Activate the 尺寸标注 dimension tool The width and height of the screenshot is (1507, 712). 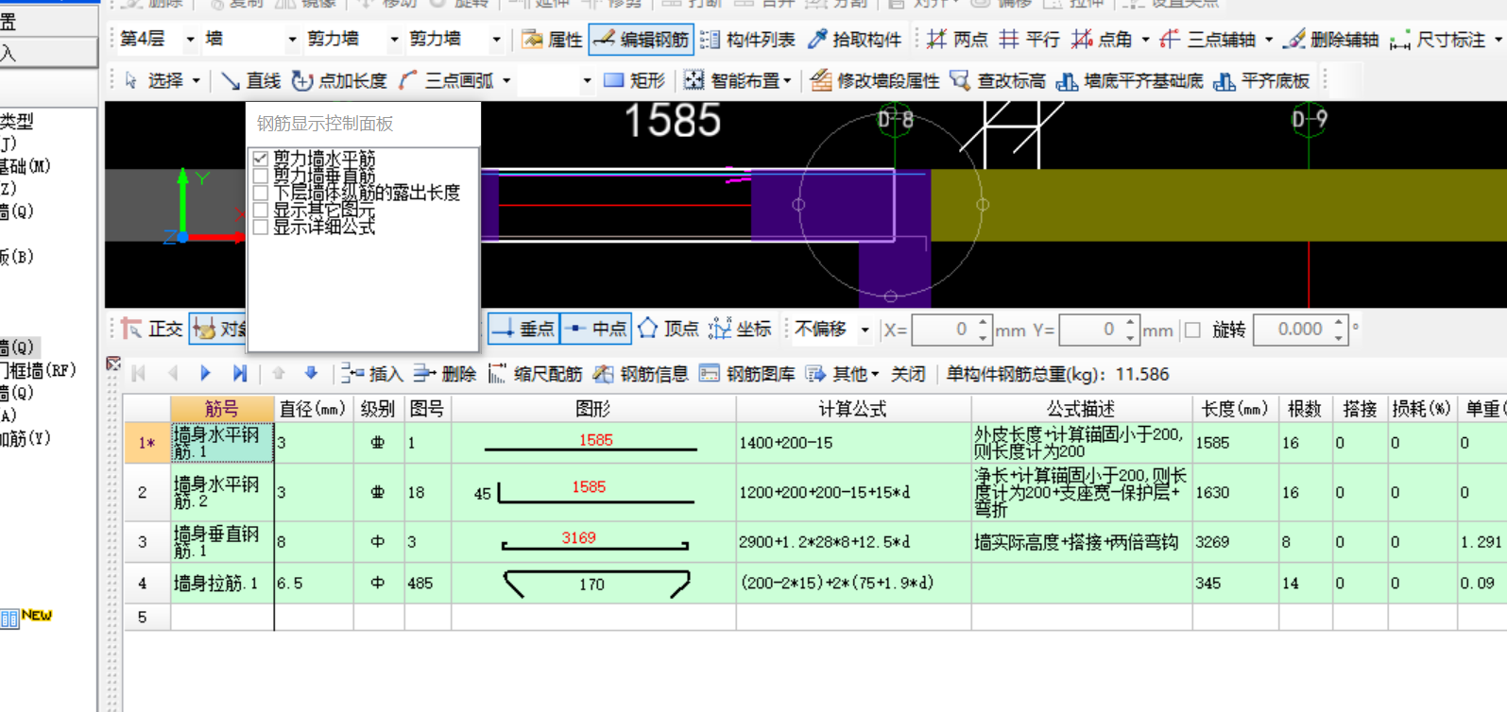[x=1438, y=40]
